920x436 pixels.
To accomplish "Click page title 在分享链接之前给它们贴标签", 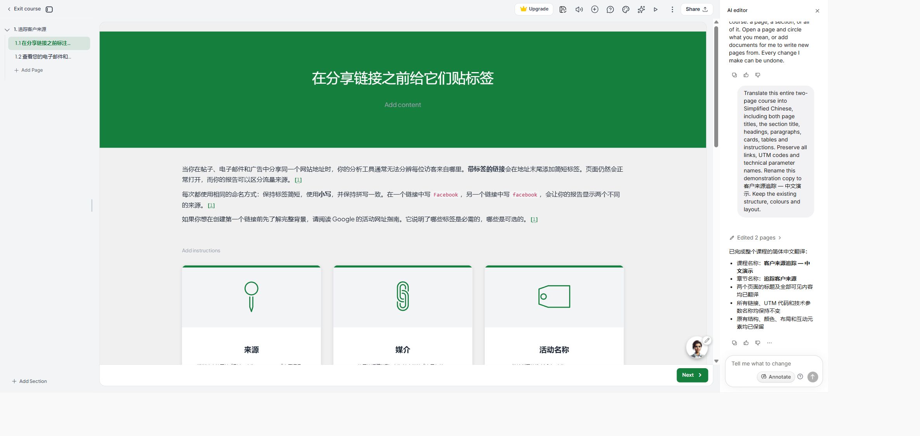I will [403, 78].
